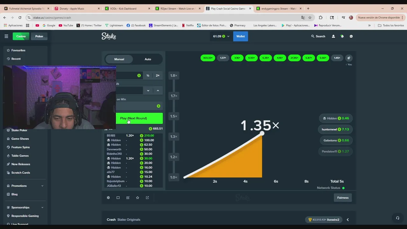Open Chrome tab search icon
Screen dimensions: 407x229
(x=332, y=17)
